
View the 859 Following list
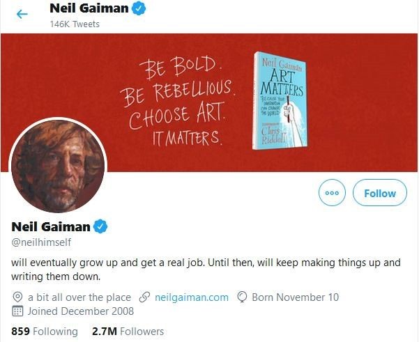(x=45, y=332)
